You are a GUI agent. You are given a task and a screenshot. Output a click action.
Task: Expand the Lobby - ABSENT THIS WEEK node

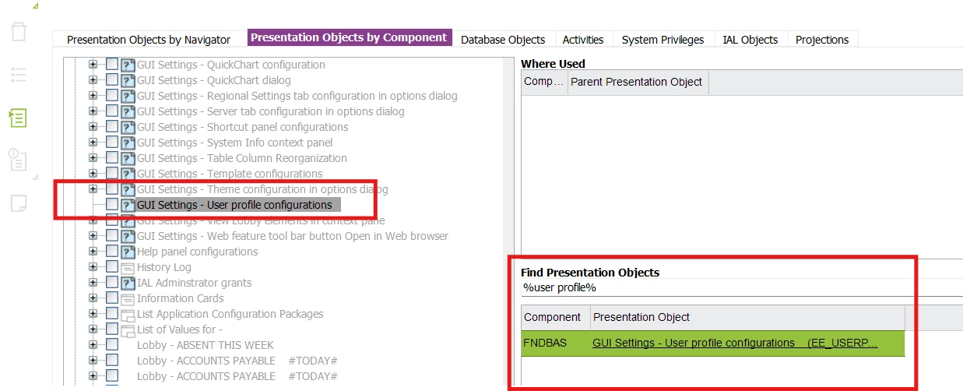click(x=93, y=345)
